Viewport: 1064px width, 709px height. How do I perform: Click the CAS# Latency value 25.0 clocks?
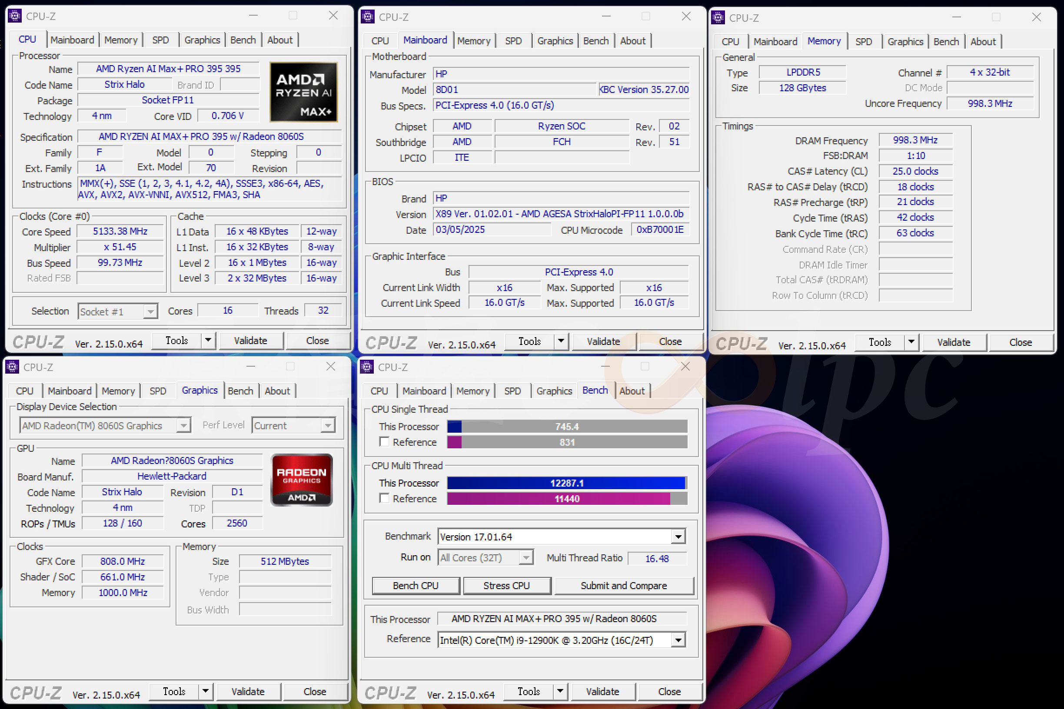tap(916, 171)
